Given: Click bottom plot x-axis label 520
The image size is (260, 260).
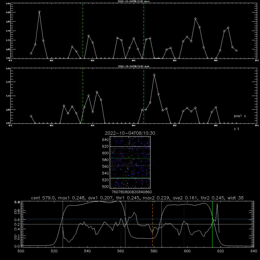Looking at the screenshot, I should (x=54, y=251).
